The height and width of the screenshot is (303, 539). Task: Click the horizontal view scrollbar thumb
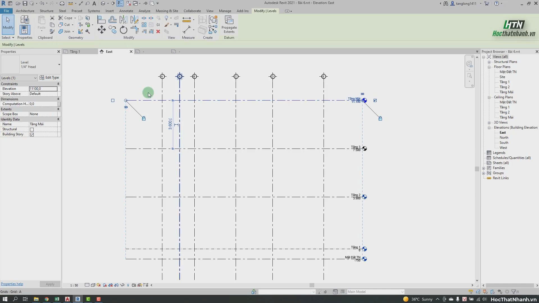(312, 285)
